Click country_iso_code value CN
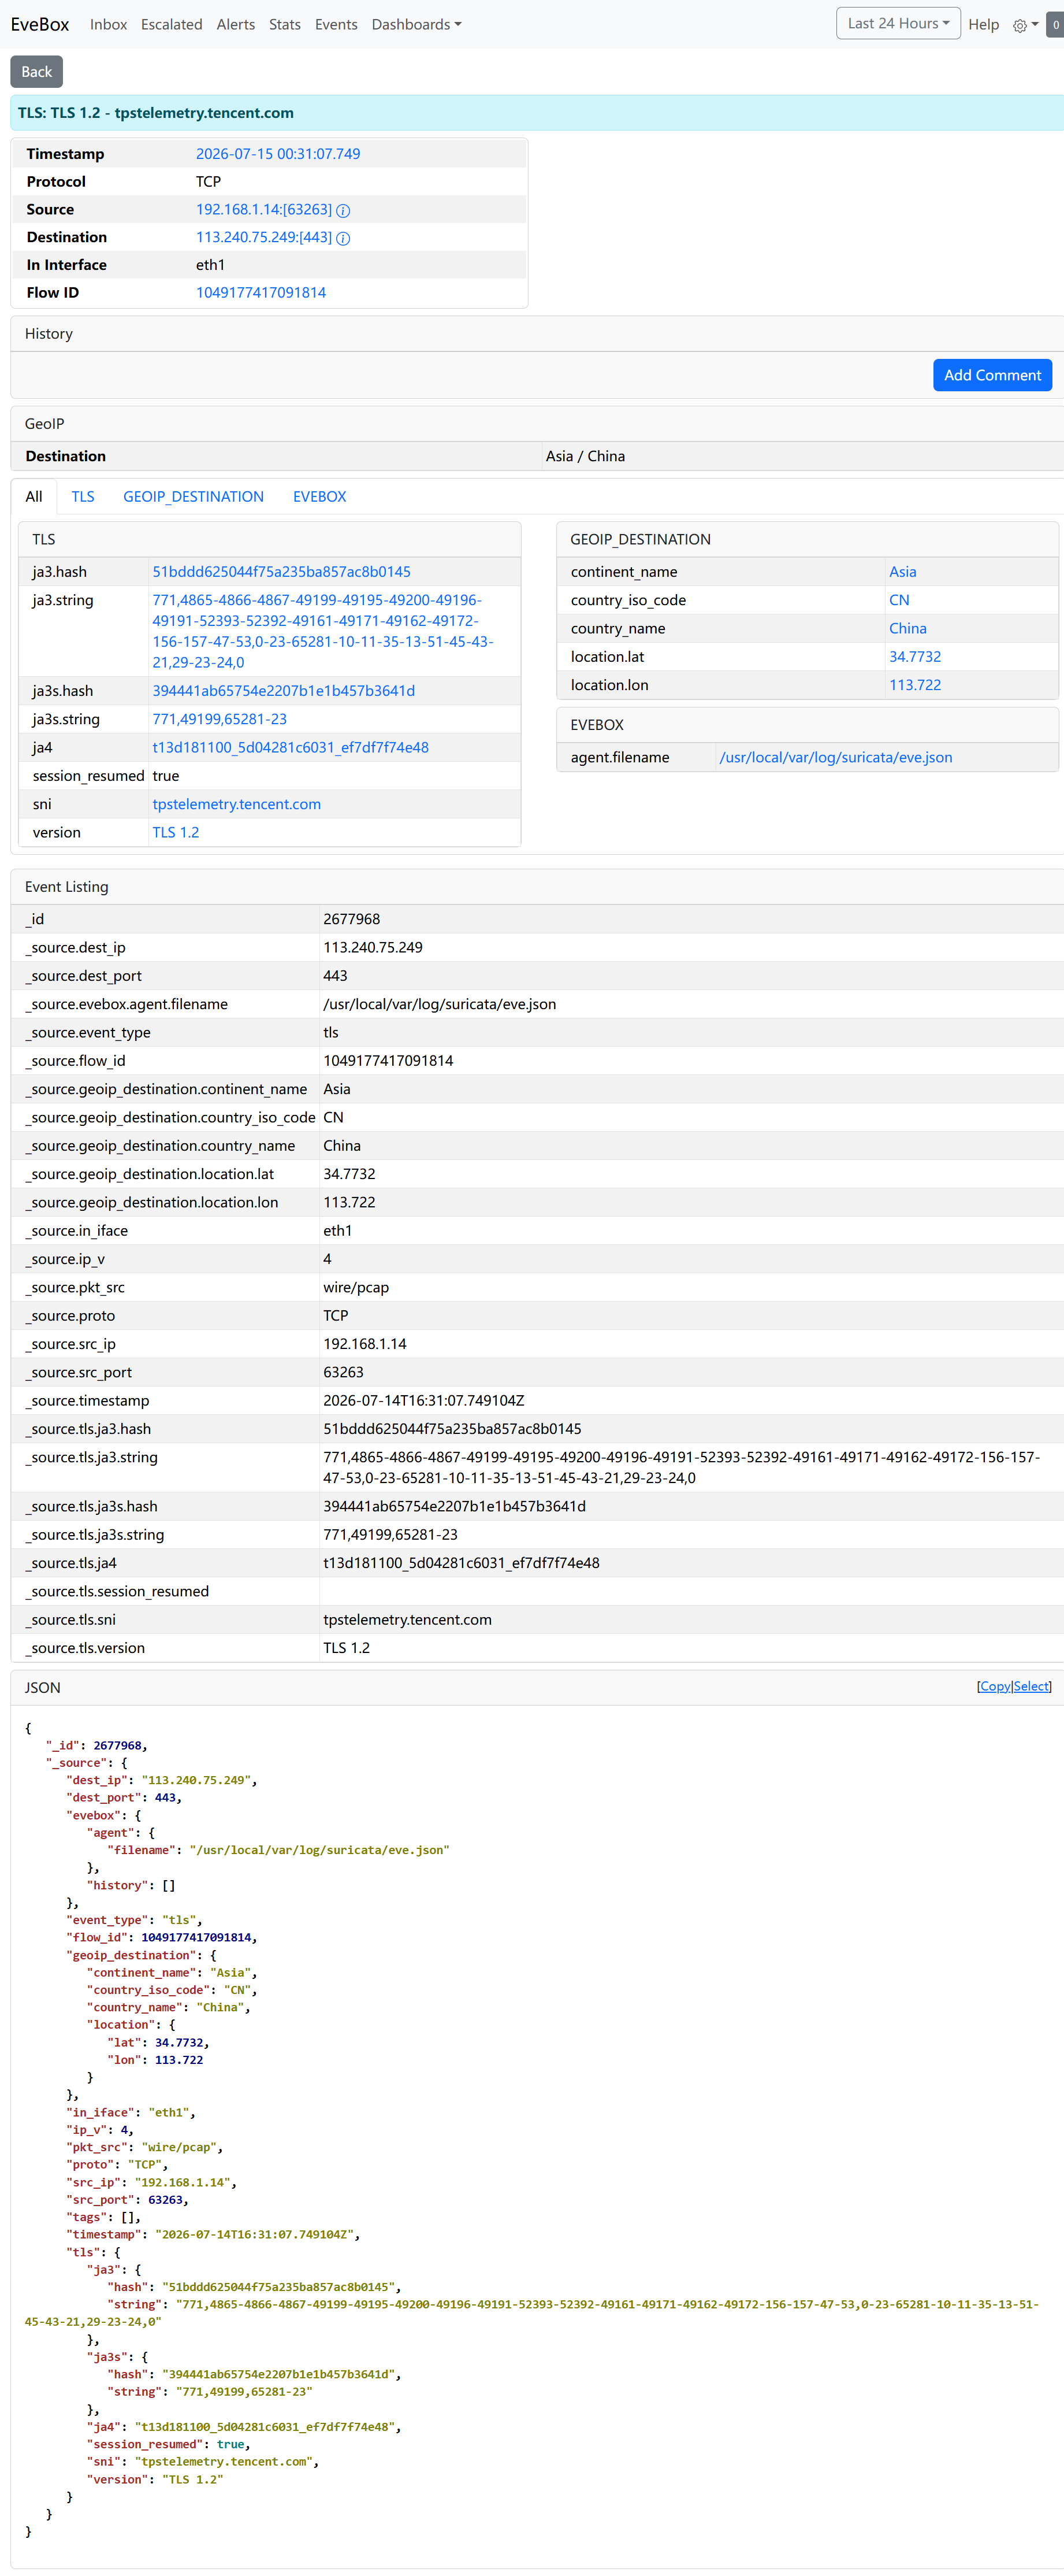The image size is (1064, 2576). click(x=899, y=600)
